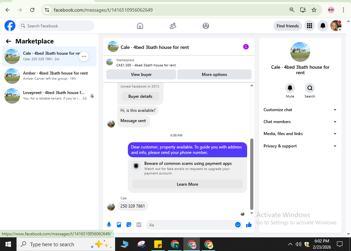Open the Chrome three-dot menu
The width and height of the screenshot is (351, 251).
(x=343, y=10)
